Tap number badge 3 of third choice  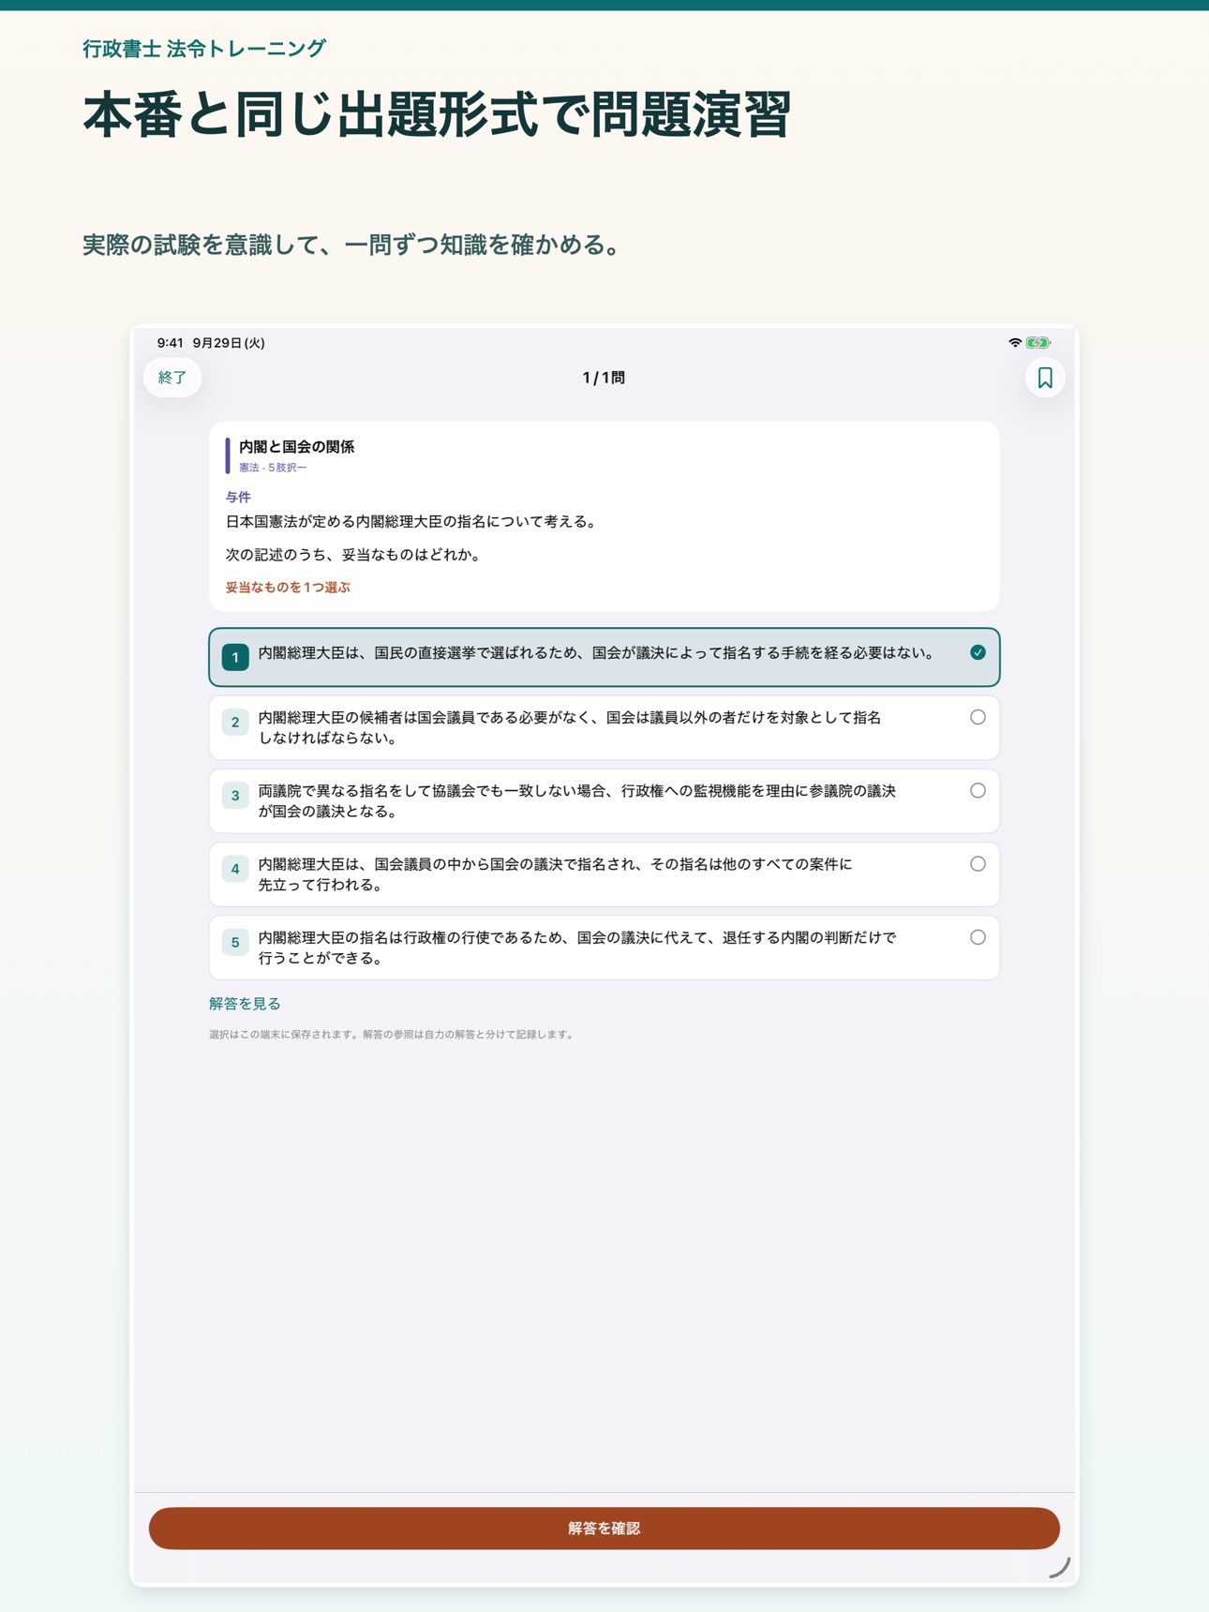[x=235, y=795]
